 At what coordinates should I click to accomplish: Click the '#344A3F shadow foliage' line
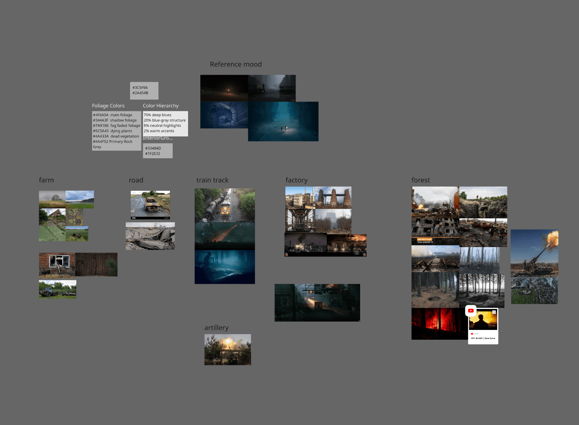(115, 120)
